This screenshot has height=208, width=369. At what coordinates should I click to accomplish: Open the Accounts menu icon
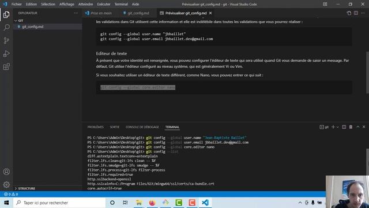(x=6, y=172)
